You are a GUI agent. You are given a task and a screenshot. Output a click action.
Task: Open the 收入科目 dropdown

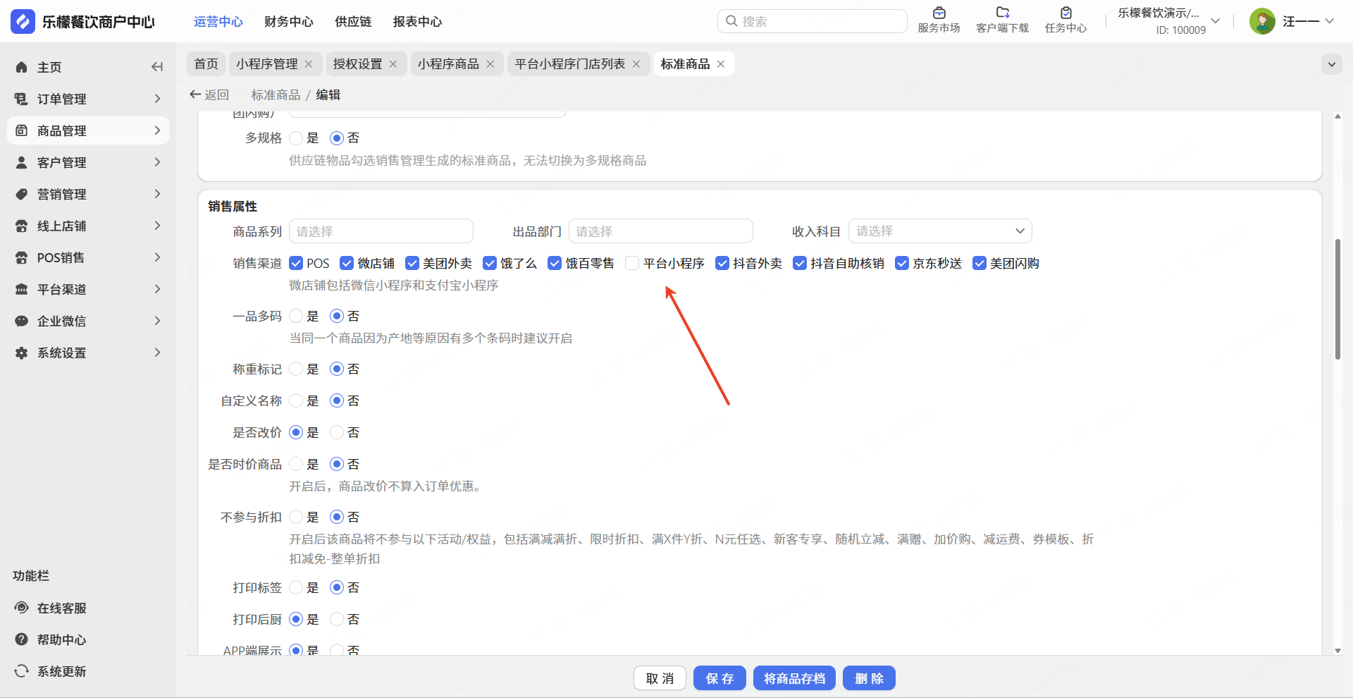click(x=940, y=231)
